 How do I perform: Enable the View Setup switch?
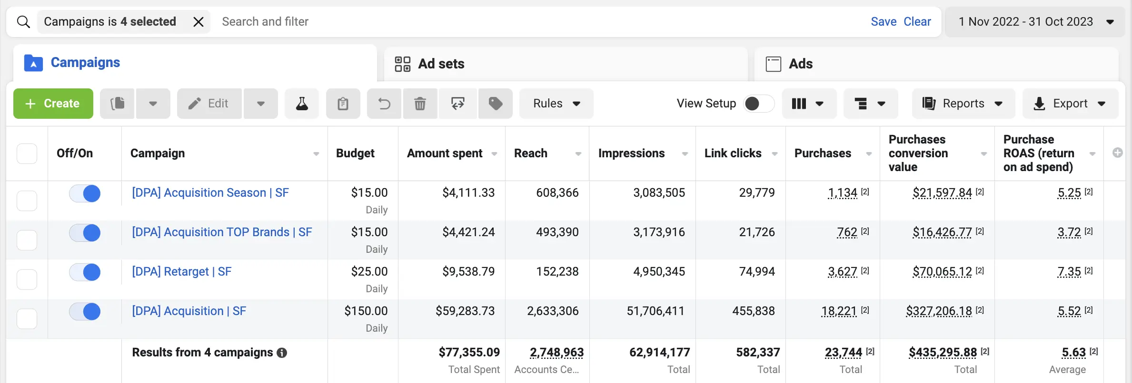click(x=758, y=104)
